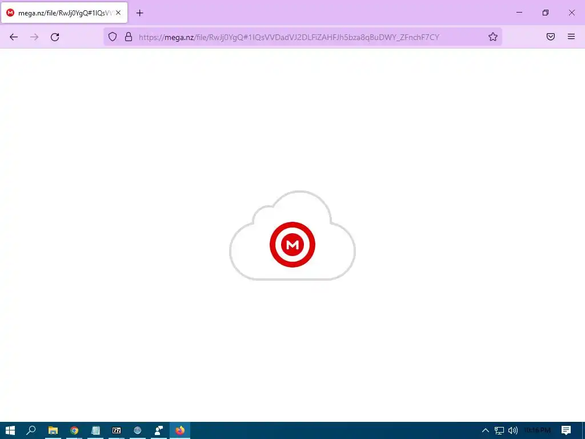The width and height of the screenshot is (585, 439).
Task: Open Google Chrome from the taskbar
Action: 74,430
